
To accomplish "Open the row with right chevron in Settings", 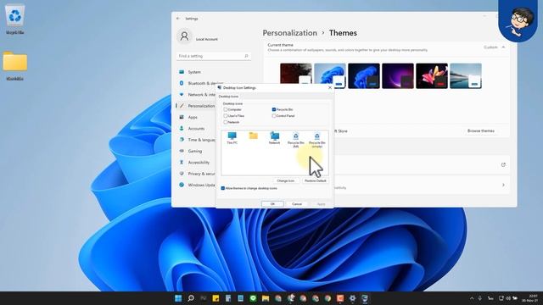I will tap(503, 185).
